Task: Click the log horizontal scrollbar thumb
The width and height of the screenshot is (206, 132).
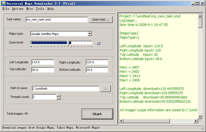Action: pyautogui.click(x=147, y=121)
